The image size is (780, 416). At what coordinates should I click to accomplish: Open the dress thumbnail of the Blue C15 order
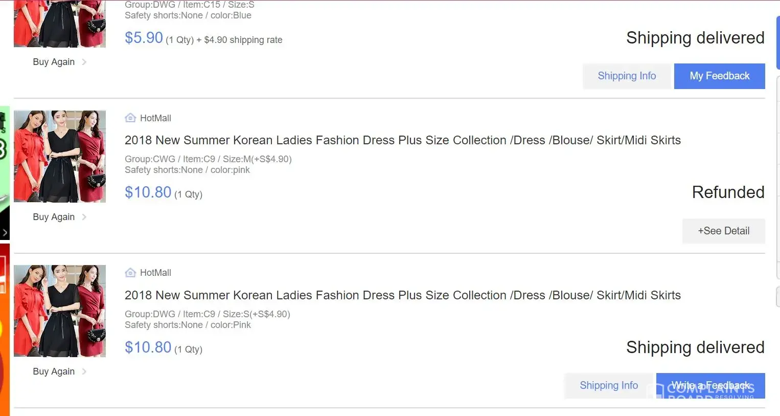point(60,24)
